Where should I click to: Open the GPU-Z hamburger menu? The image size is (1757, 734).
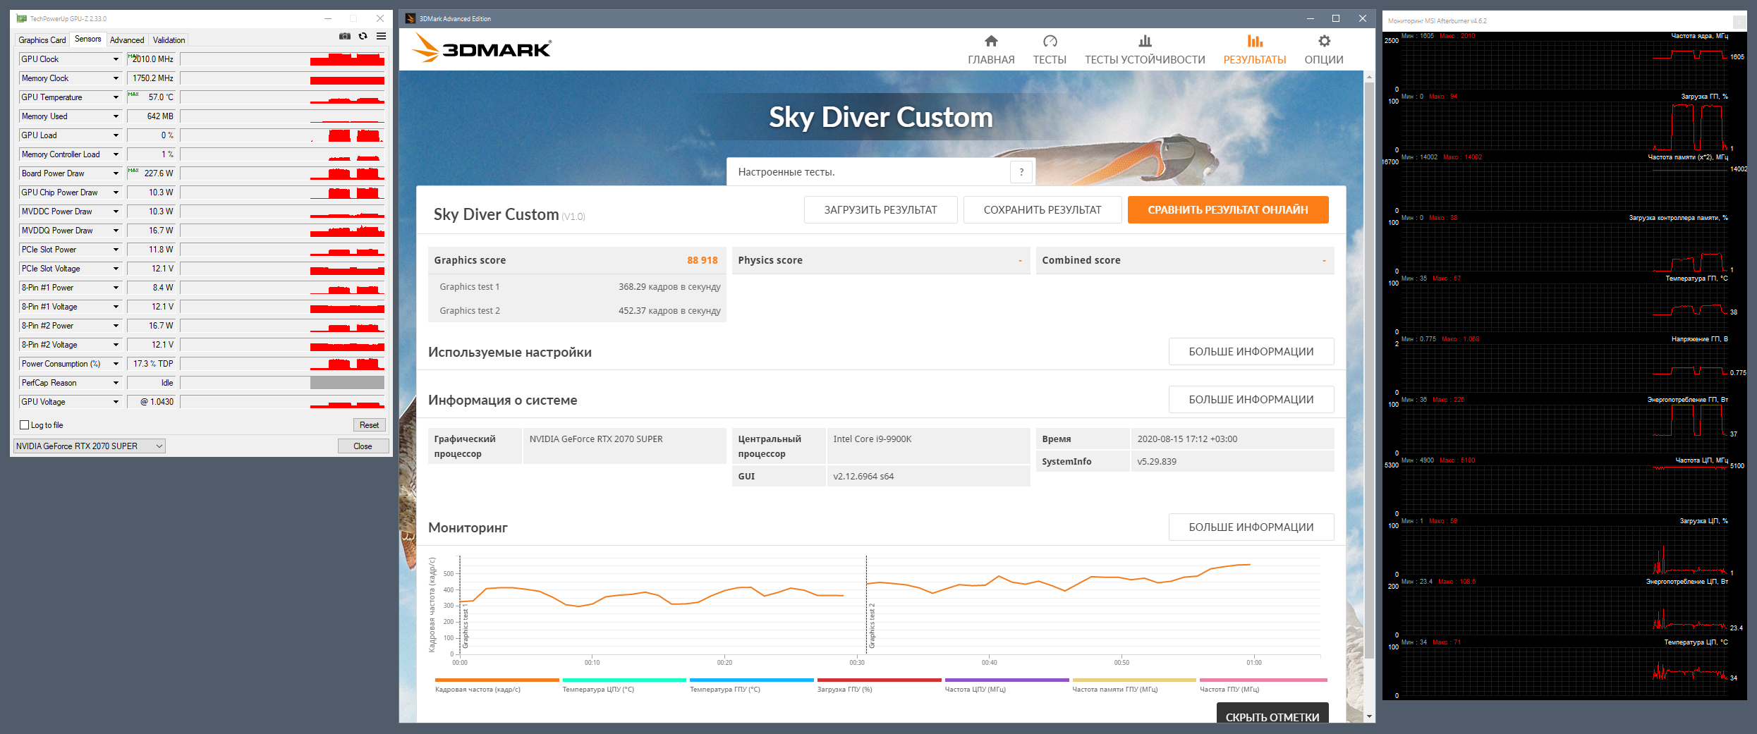tap(381, 36)
